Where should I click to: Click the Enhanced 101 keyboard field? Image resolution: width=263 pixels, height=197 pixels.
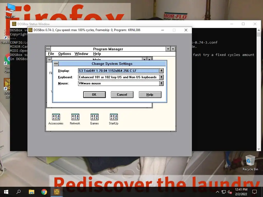coord(119,77)
